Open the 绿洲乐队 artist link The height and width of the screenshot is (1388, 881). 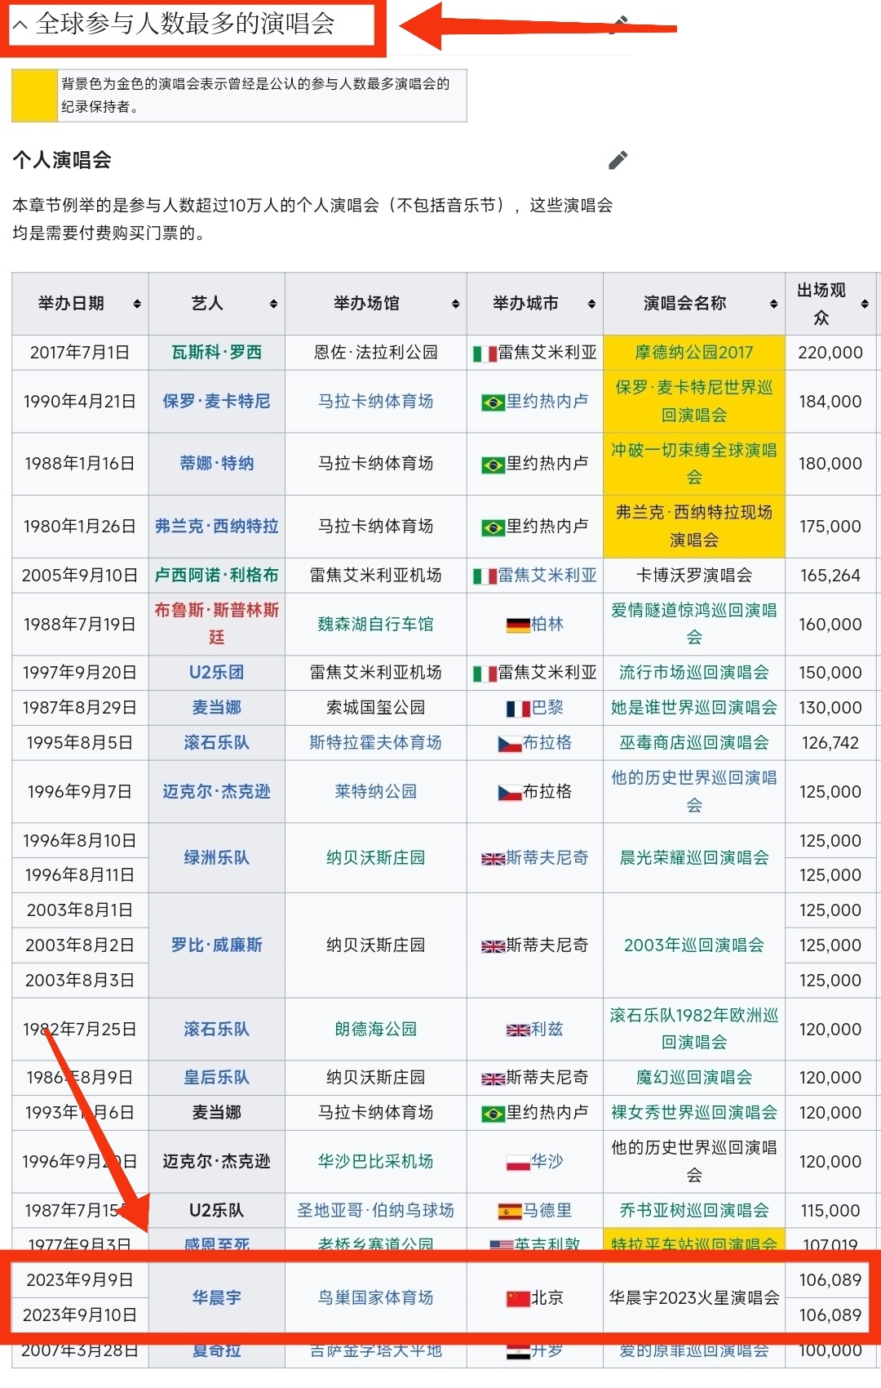coord(217,858)
